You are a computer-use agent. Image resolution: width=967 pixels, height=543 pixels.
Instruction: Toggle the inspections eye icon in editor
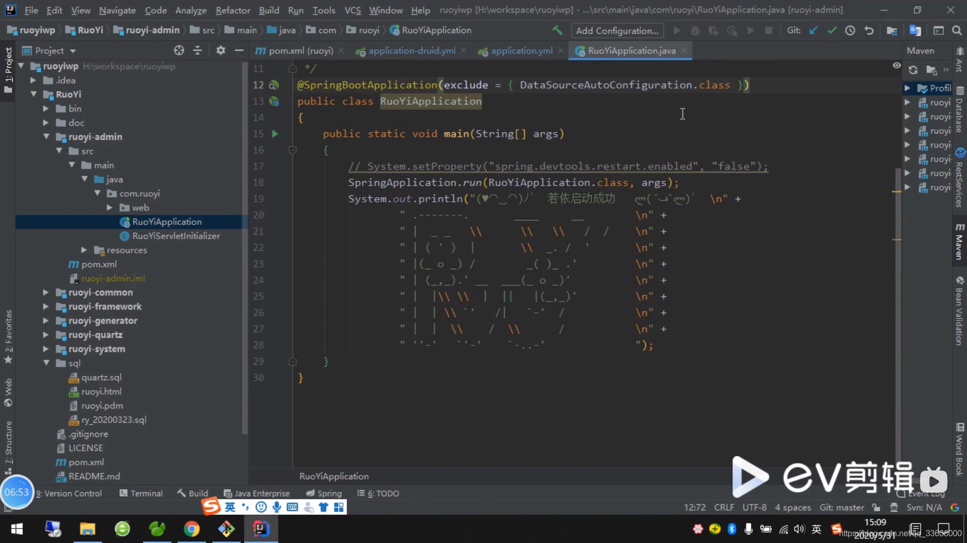[896, 65]
